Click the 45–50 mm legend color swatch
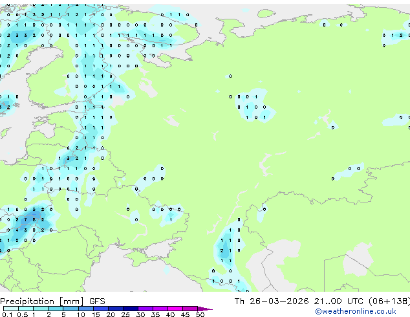 tap(190, 309)
